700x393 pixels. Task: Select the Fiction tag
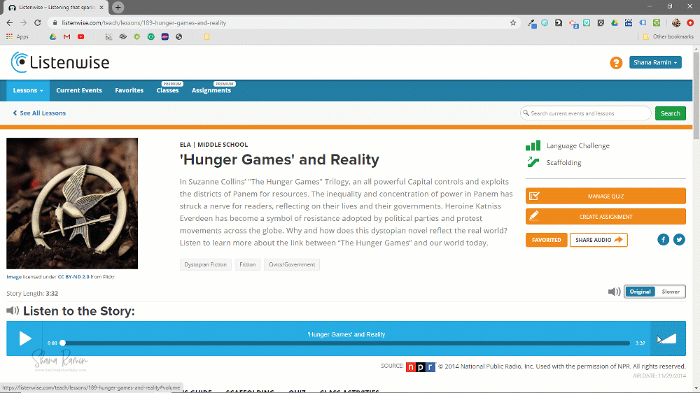[x=247, y=264]
